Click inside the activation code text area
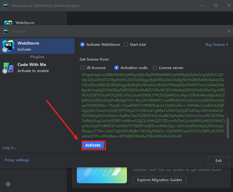 (x=154, y=105)
